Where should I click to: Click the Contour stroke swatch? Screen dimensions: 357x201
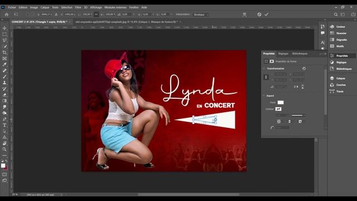(278, 109)
